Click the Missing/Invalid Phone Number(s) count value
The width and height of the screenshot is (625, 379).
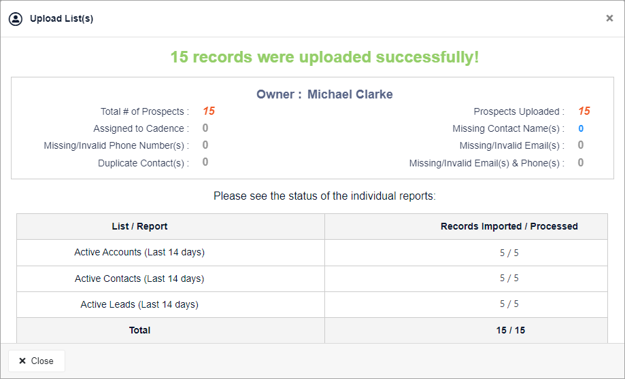[205, 145]
